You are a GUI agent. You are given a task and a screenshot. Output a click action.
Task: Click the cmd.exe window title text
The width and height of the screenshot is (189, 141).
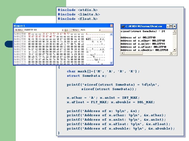(144, 26)
